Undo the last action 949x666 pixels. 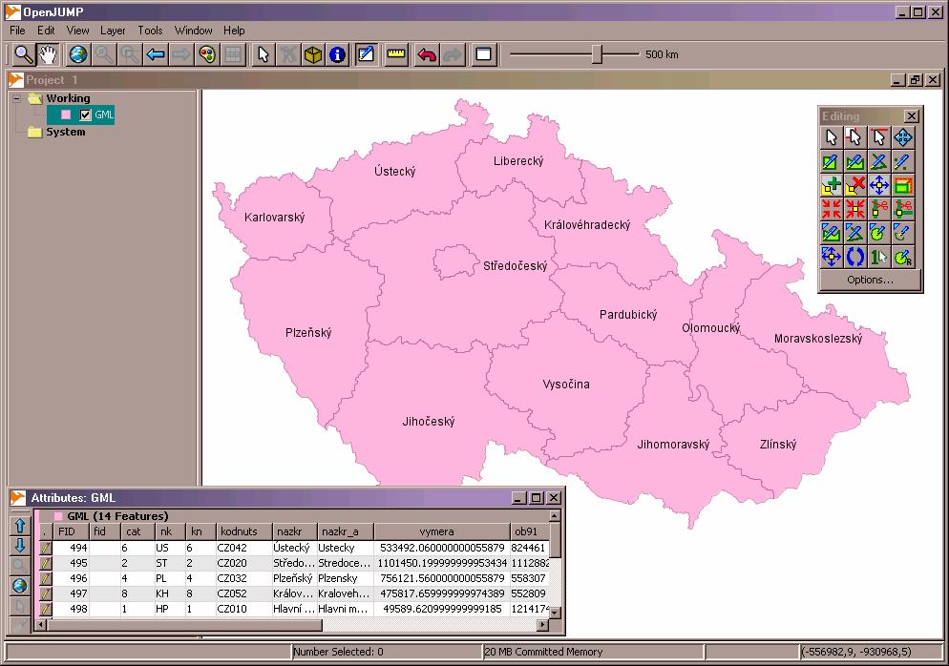click(428, 54)
